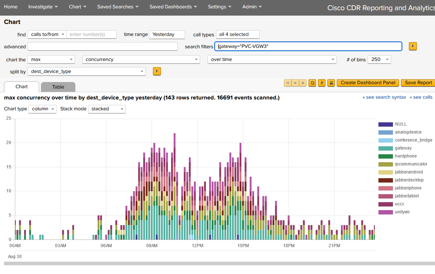The height and width of the screenshot is (274, 435).
Task: Cancel the search job
Action: point(303,83)
